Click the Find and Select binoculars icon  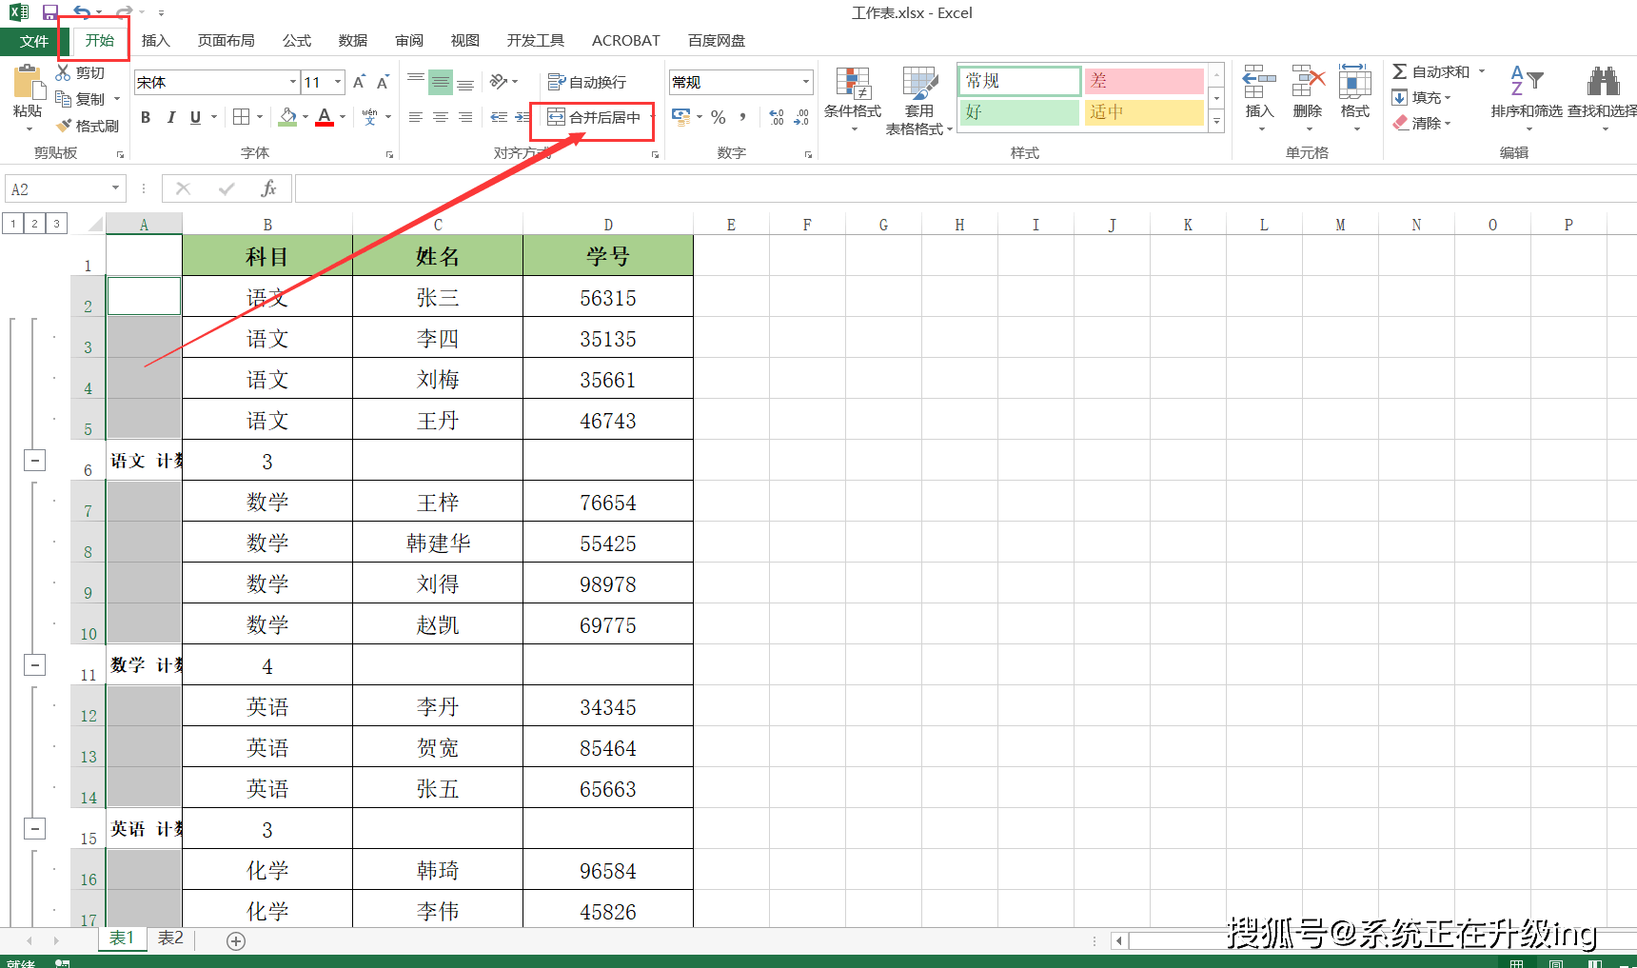(1603, 83)
